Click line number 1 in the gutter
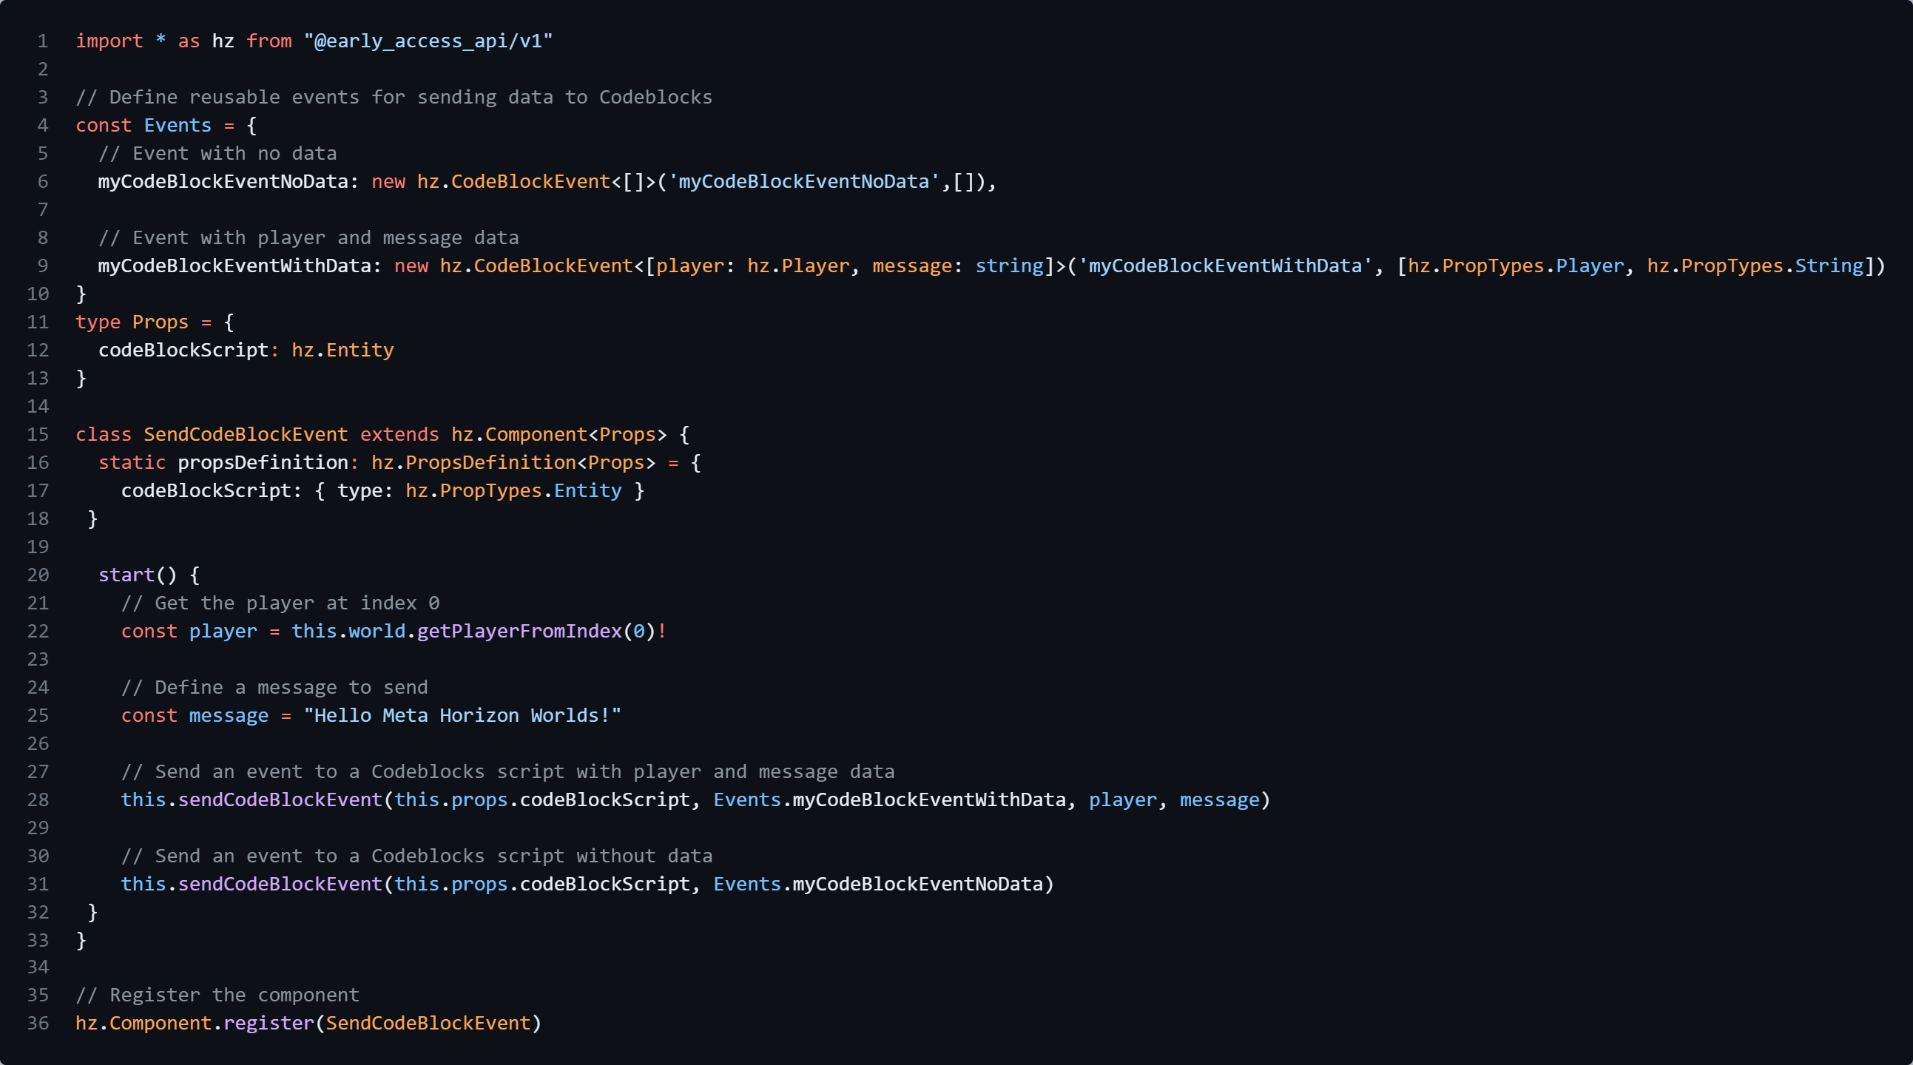The width and height of the screenshot is (1913, 1065). click(x=43, y=41)
